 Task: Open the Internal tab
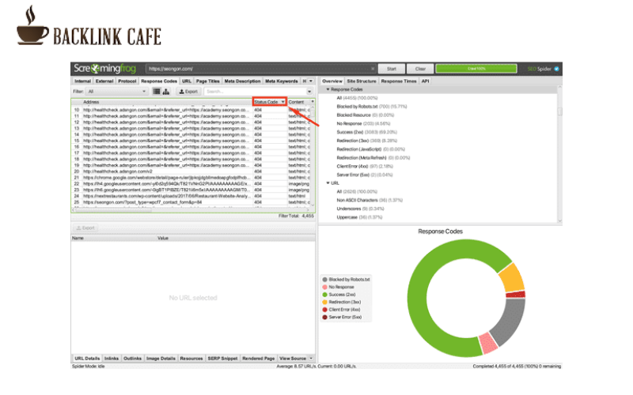click(x=83, y=81)
